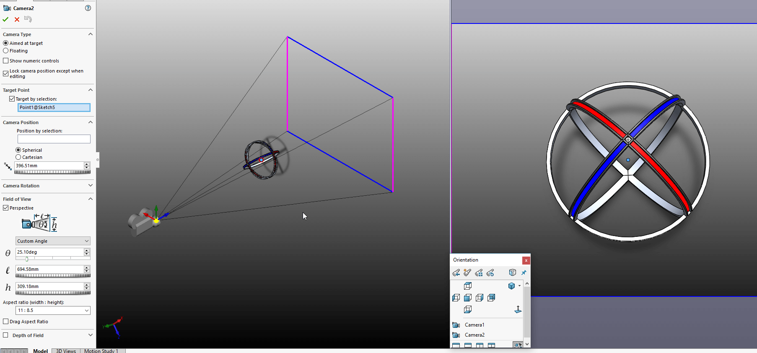Click the Two View Vertical viewport icon
Viewport: 757px width, 353px height.
click(x=480, y=345)
